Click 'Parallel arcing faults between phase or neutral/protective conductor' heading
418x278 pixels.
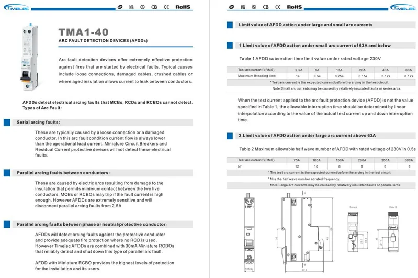pos(92,225)
